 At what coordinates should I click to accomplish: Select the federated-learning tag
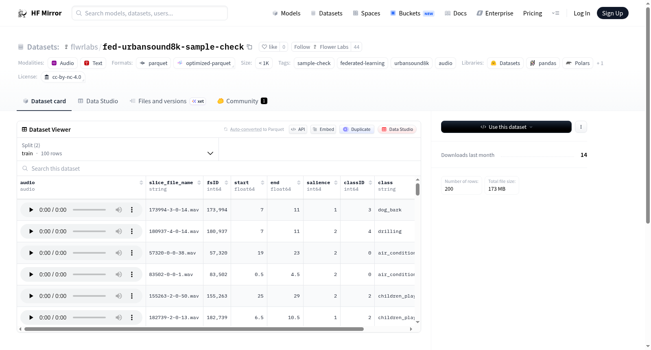coord(362,63)
